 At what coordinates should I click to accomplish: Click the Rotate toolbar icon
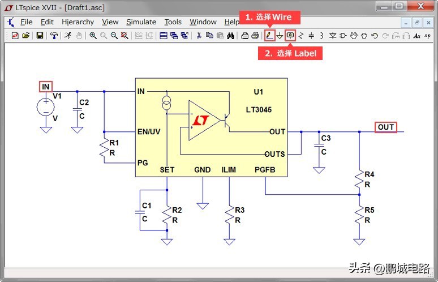pyautogui.click(x=396, y=36)
